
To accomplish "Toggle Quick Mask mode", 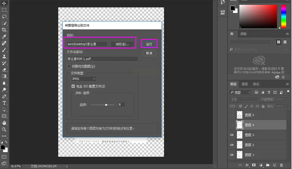I will (4, 157).
